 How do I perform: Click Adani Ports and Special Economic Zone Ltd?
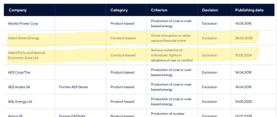coord(27,55)
